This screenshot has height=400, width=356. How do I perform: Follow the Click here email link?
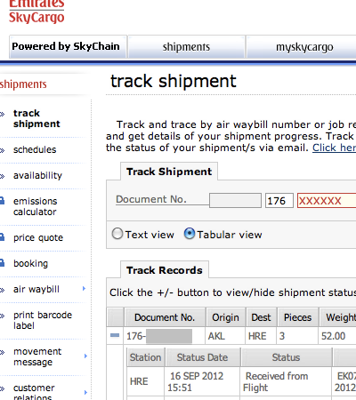coord(335,148)
